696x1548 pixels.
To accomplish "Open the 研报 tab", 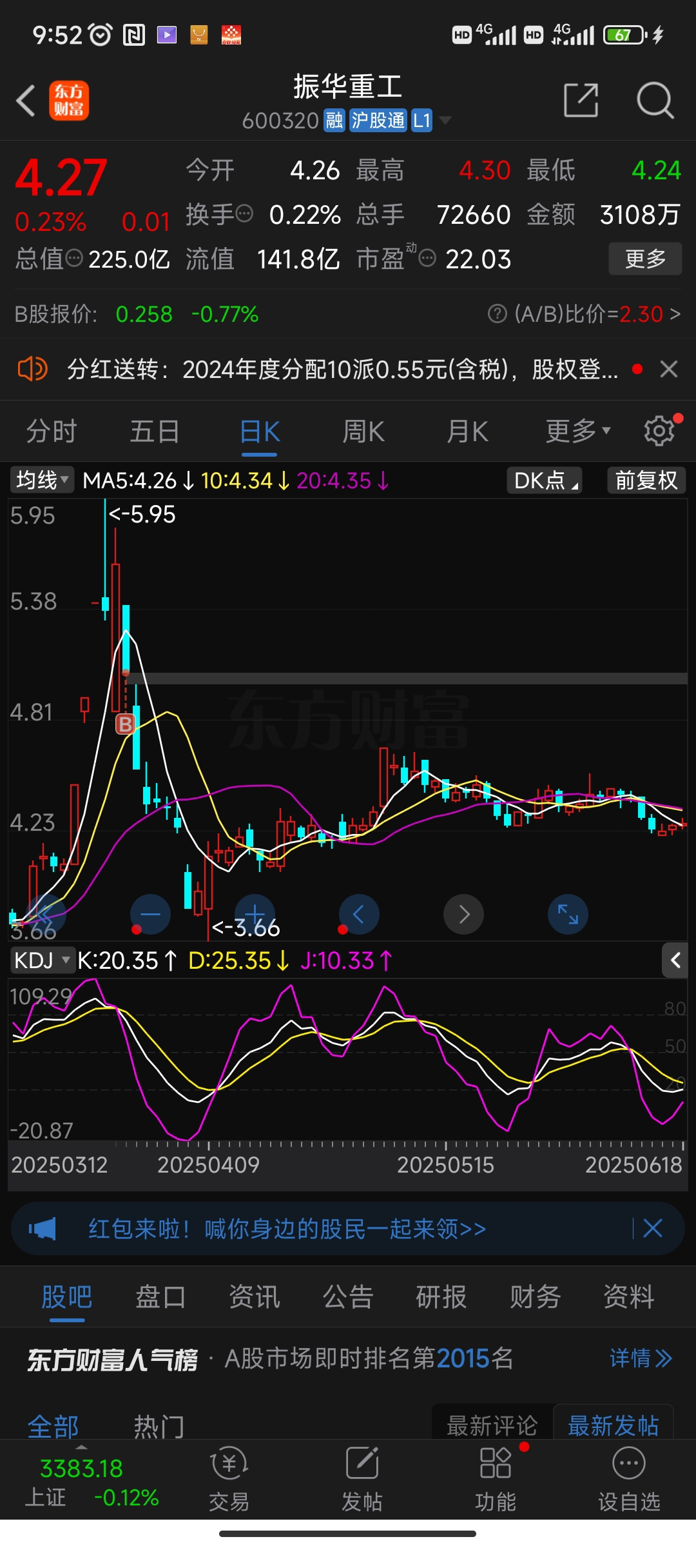I will click(x=441, y=1296).
